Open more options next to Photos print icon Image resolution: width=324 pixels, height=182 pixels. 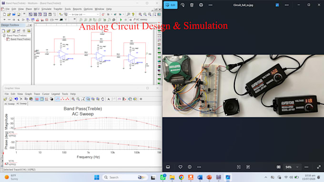(x=210, y=5)
